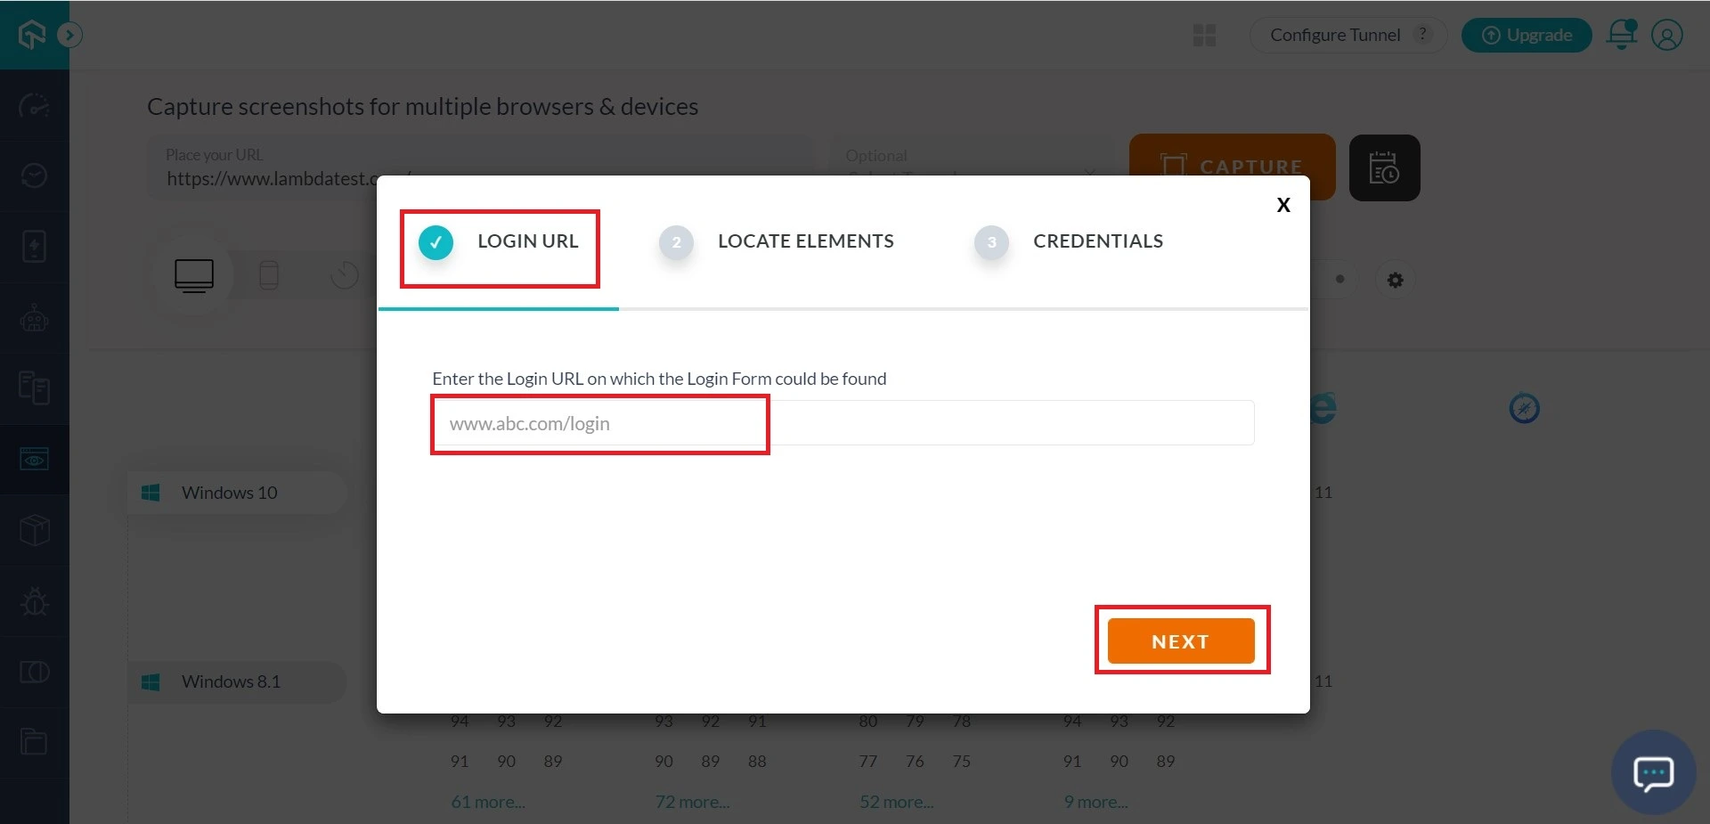Click the Upgrade button

point(1527,35)
